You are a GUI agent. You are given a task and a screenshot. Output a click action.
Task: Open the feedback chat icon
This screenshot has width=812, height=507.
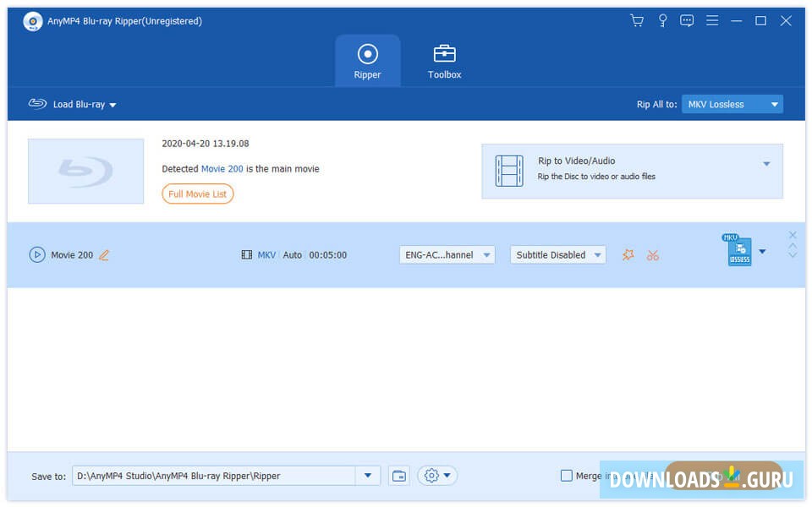(687, 20)
